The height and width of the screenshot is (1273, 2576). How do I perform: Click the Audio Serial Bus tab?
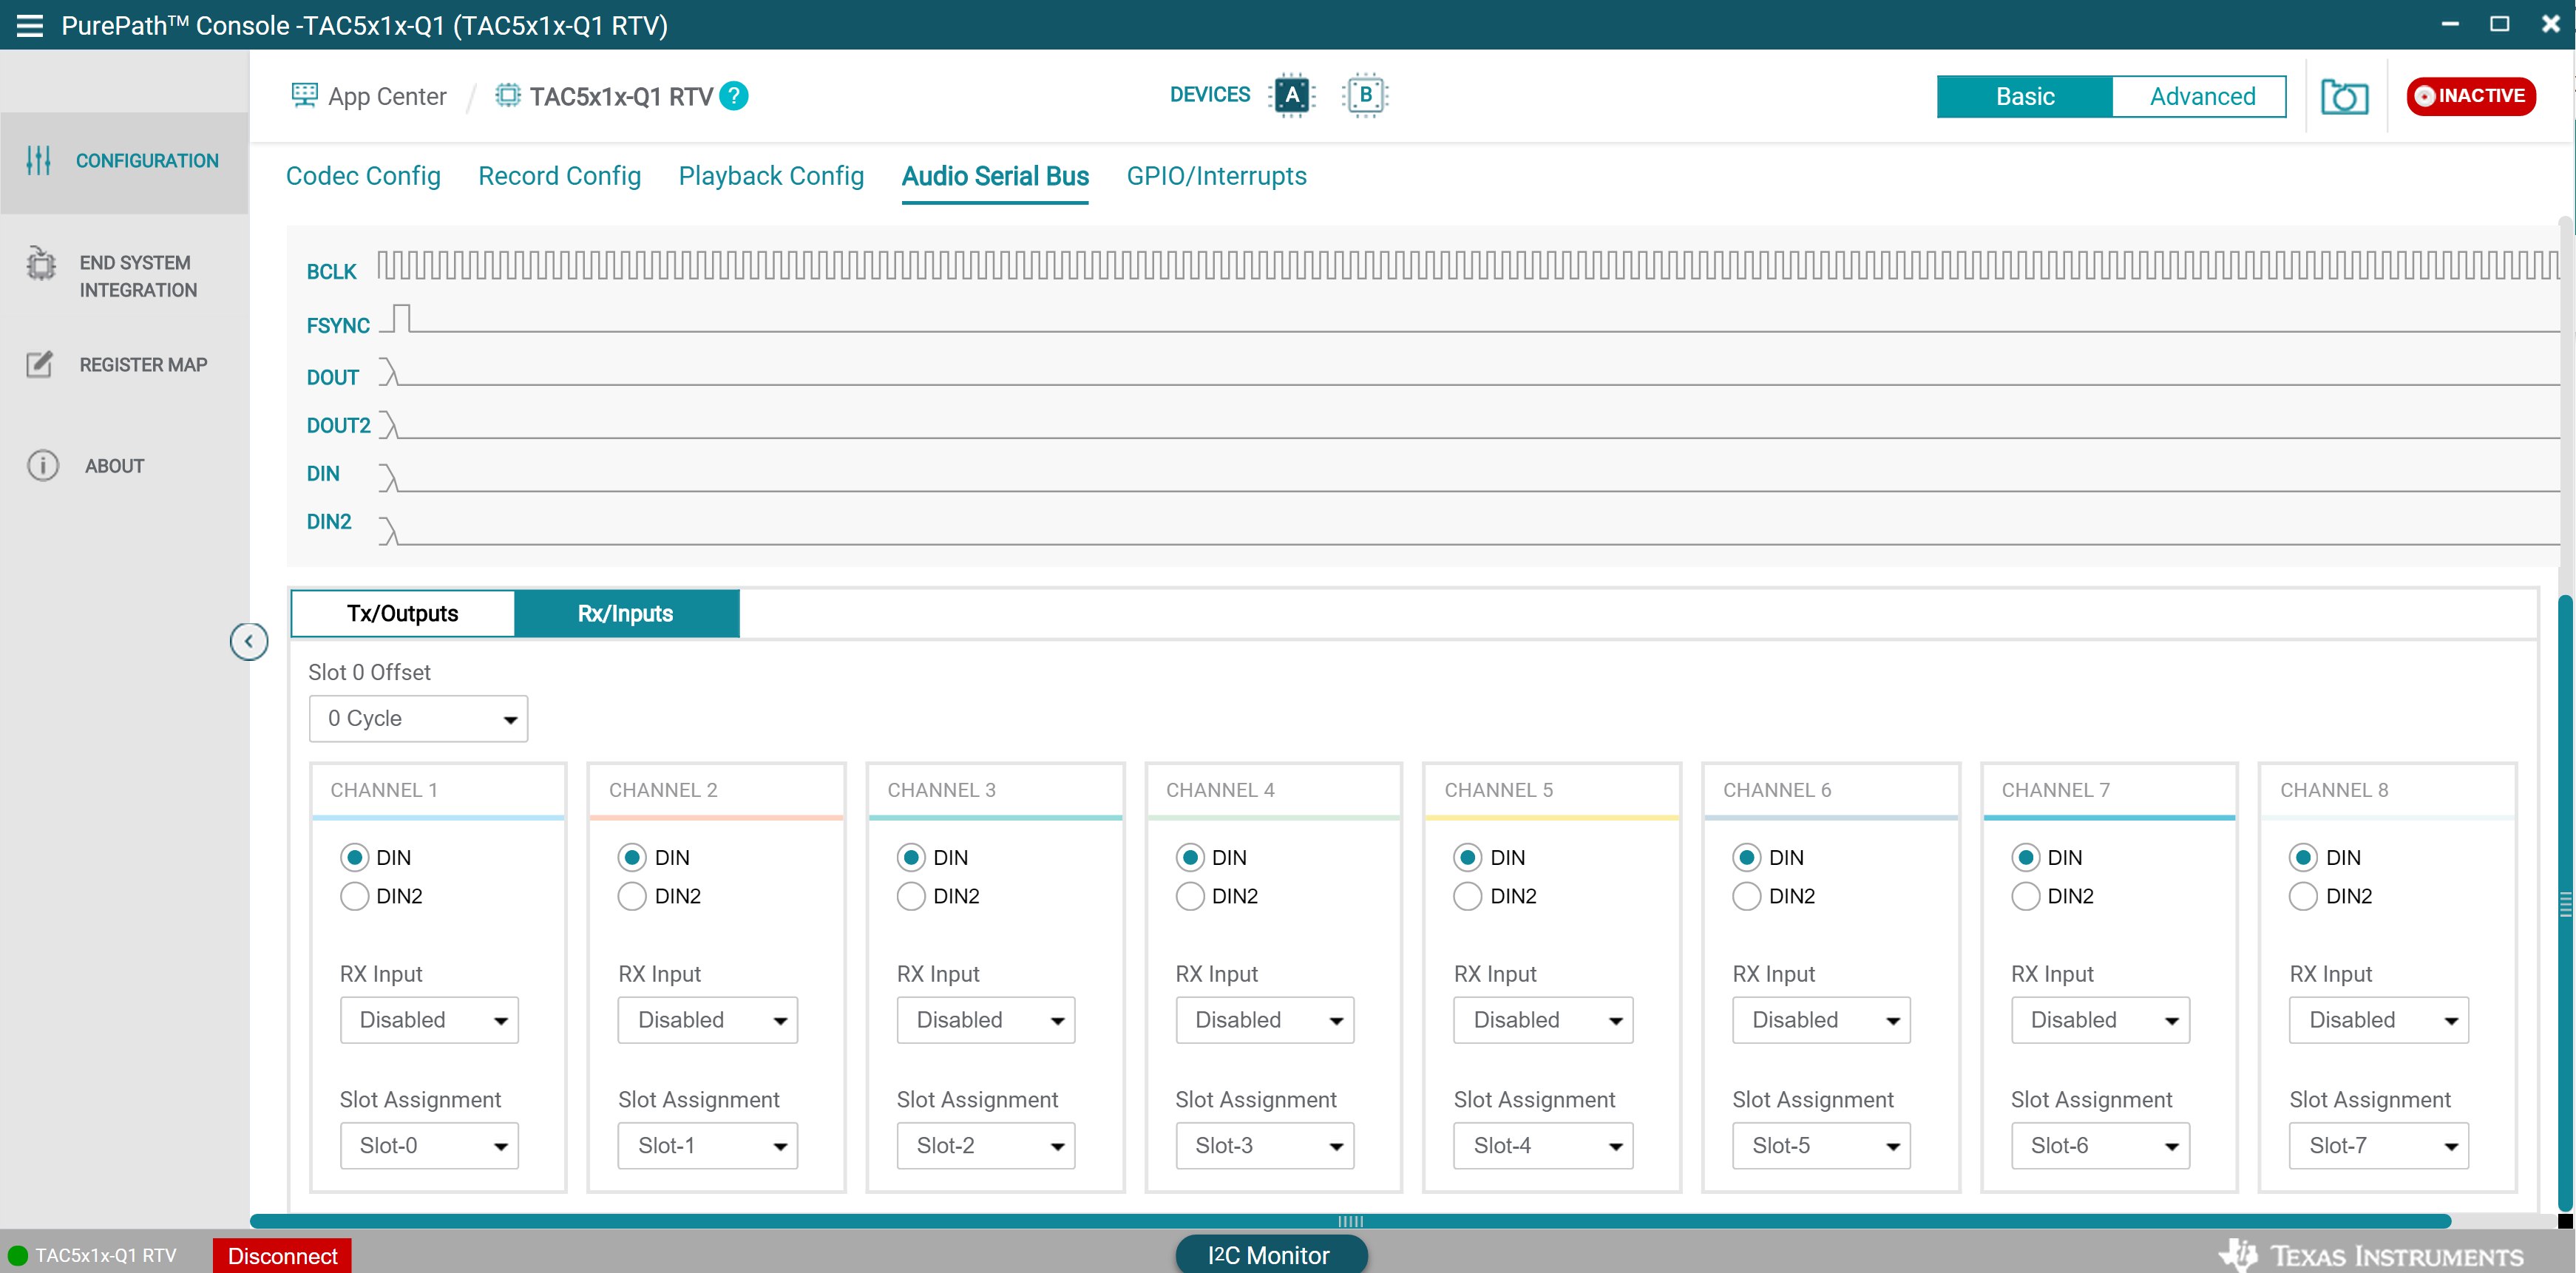click(x=995, y=176)
